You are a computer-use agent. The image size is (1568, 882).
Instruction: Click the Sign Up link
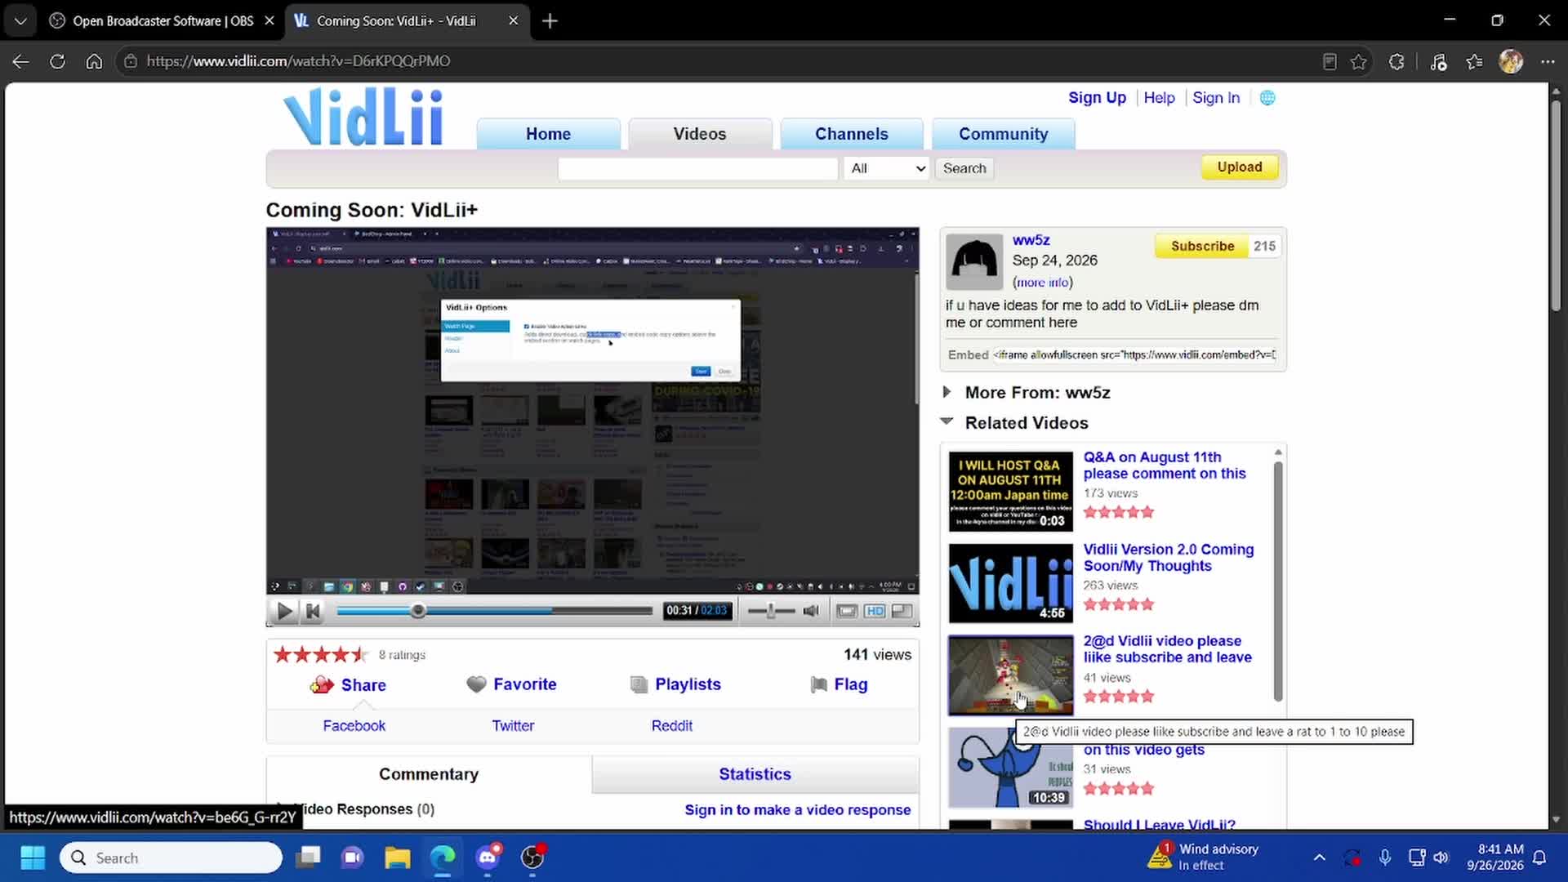(1097, 98)
